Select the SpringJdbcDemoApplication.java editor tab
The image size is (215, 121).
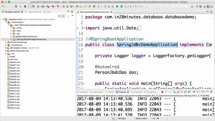(x=95, y=12)
